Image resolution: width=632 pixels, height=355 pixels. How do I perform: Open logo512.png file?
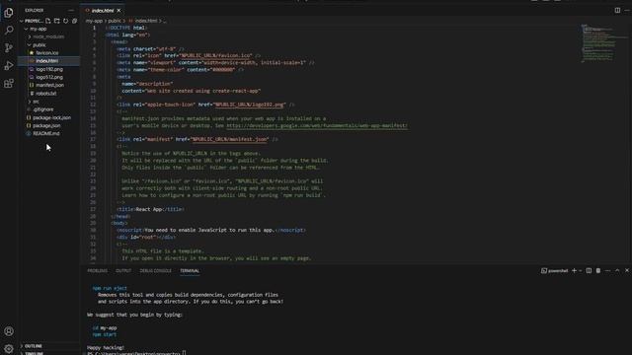(49, 77)
